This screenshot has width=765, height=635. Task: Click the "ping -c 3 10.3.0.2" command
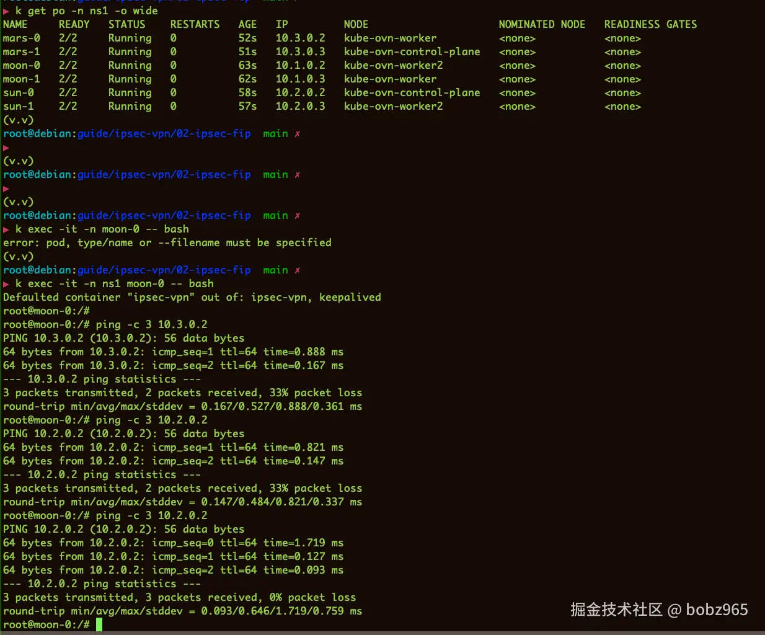pos(152,324)
